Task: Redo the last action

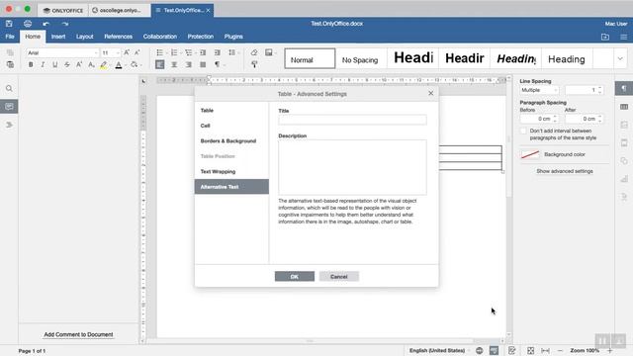Action: (x=65, y=24)
